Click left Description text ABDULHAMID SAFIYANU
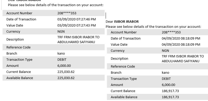The image size is (208, 101). pos(76,42)
